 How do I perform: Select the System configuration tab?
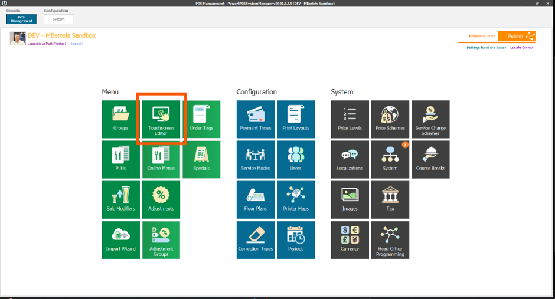pyautogui.click(x=59, y=19)
